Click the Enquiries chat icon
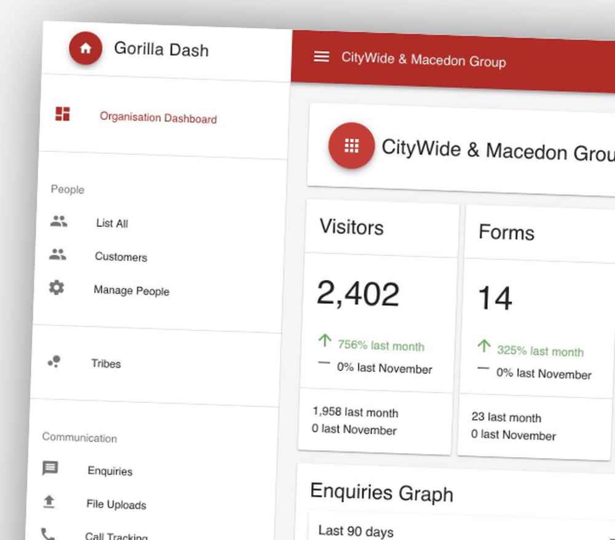This screenshot has height=540, width=615. [x=50, y=468]
